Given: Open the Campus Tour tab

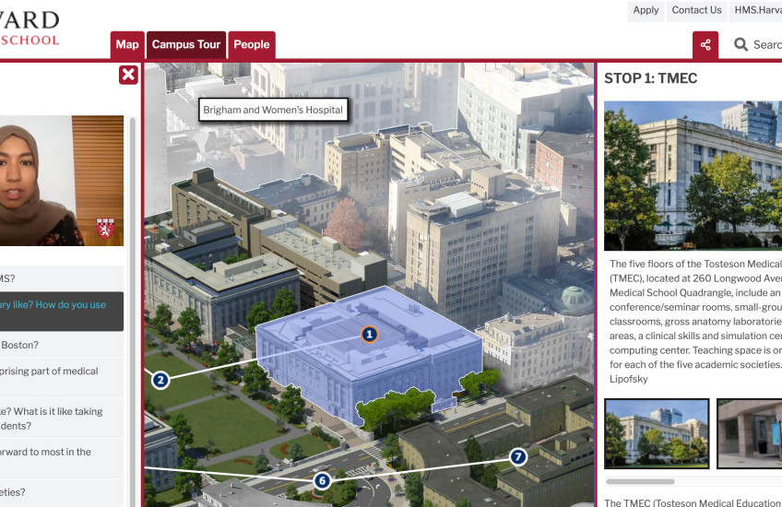Looking at the screenshot, I should click(186, 44).
